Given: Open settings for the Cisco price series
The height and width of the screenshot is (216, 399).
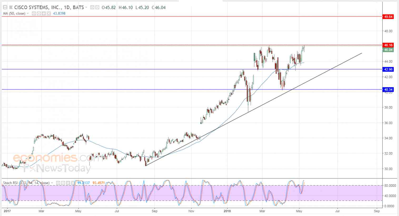Looking at the screenshot, I should [97, 7].
